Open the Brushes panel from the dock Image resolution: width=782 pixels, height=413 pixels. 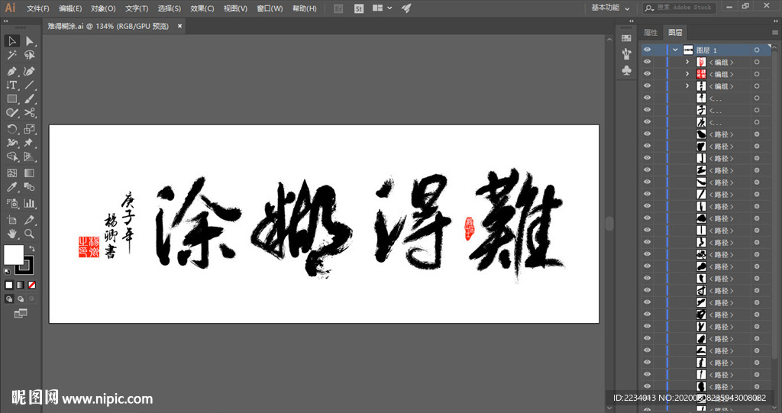coord(626,54)
